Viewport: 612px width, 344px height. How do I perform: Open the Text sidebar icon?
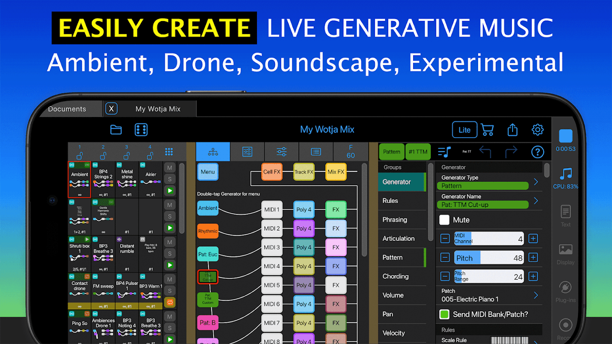(566, 212)
